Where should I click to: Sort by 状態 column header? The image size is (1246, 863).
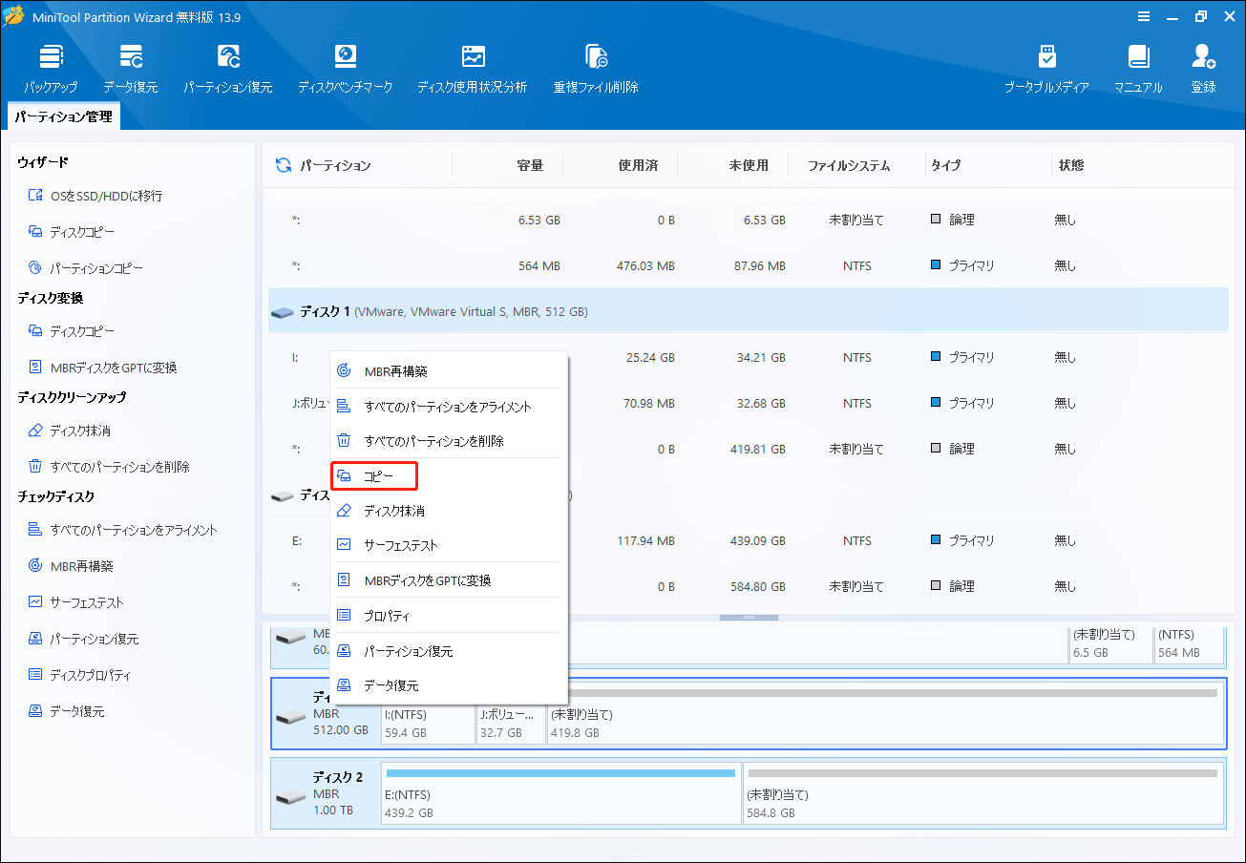(x=1070, y=165)
